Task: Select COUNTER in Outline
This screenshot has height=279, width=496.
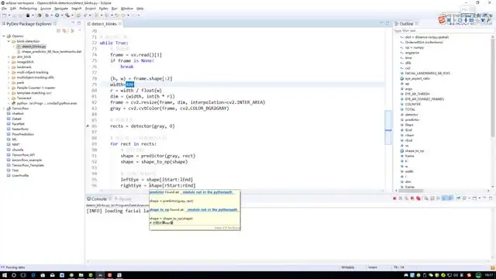Action: tap(412, 104)
